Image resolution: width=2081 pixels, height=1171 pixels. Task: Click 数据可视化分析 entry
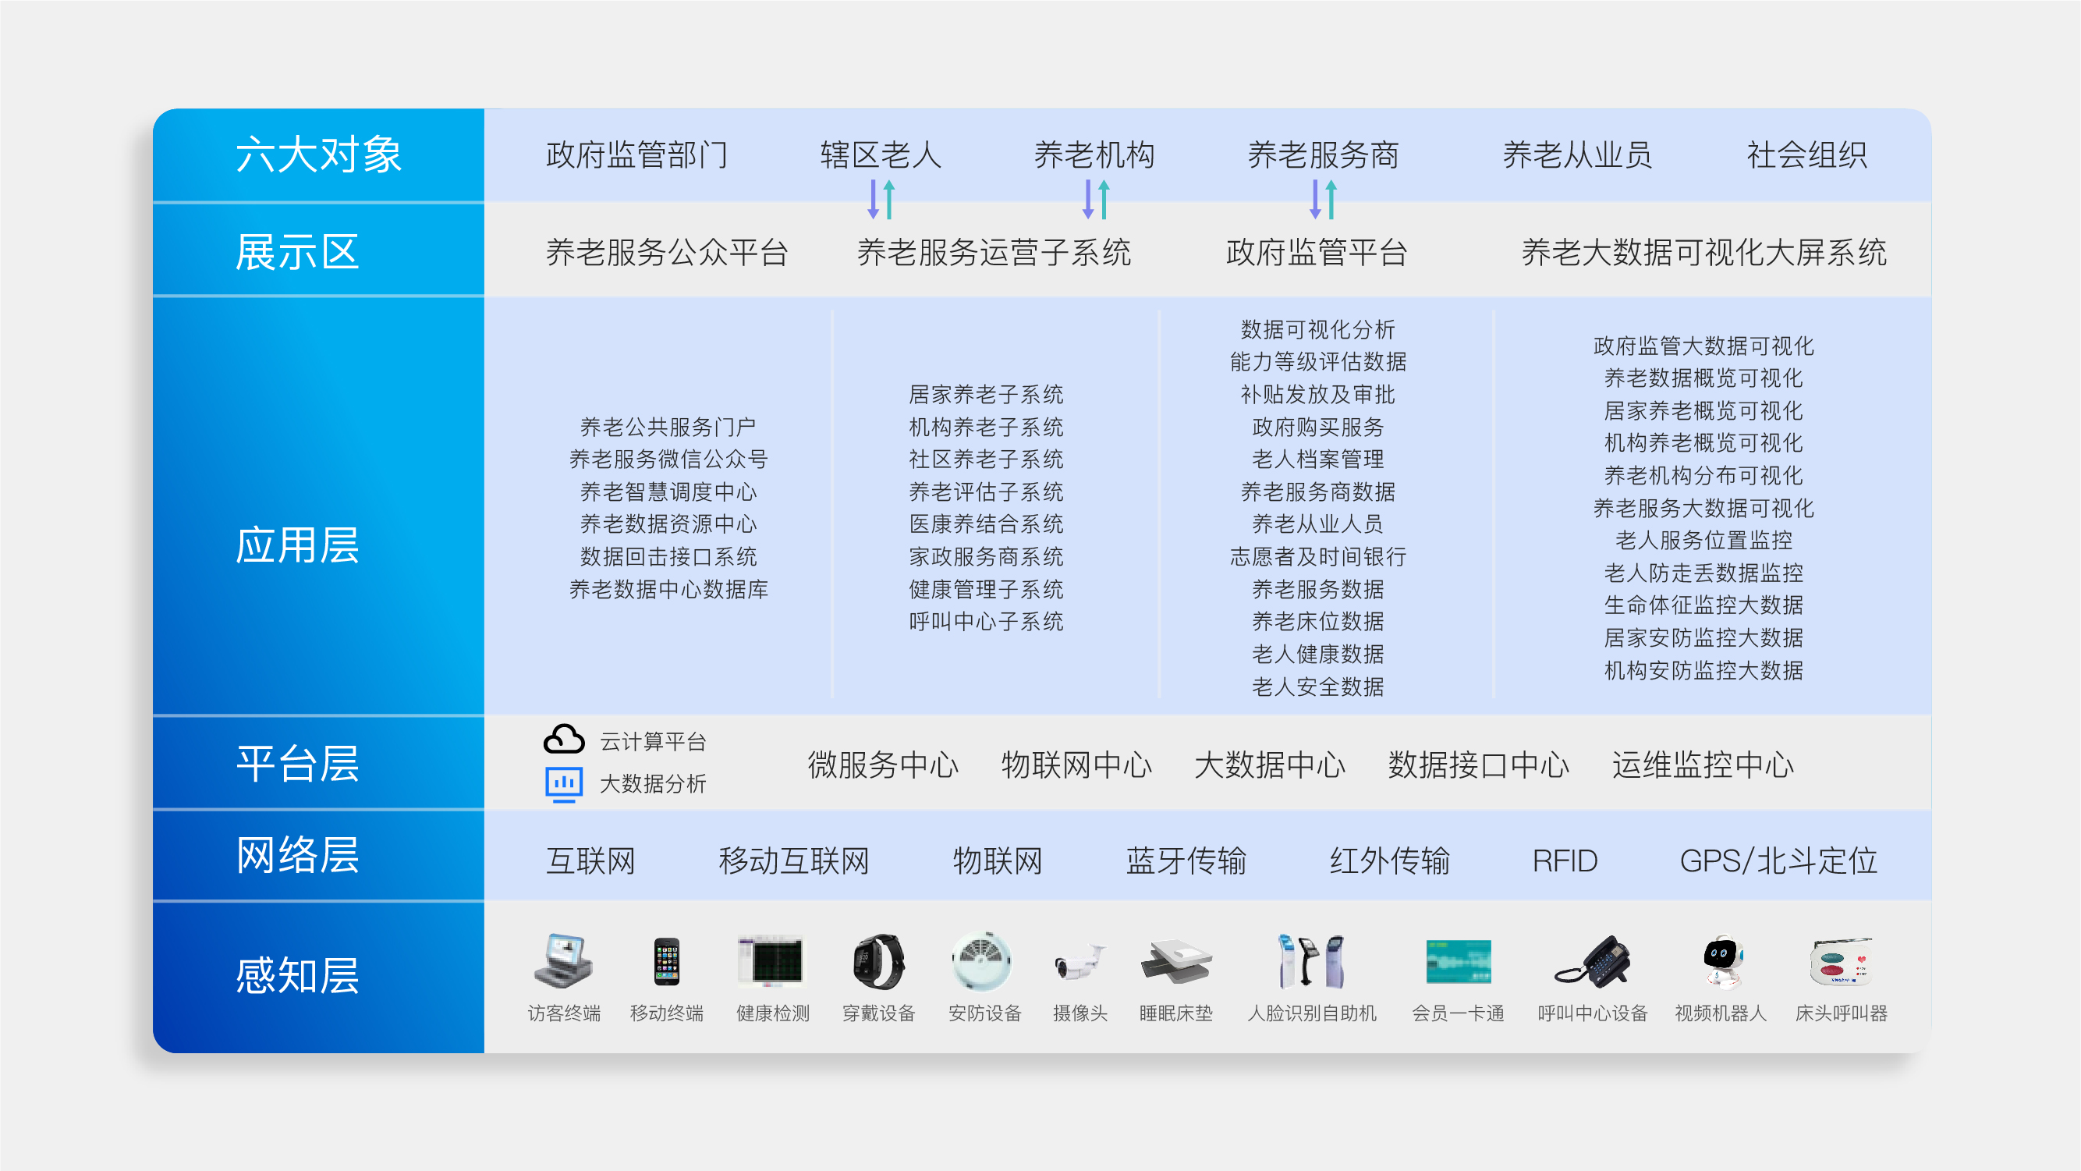tap(1317, 329)
